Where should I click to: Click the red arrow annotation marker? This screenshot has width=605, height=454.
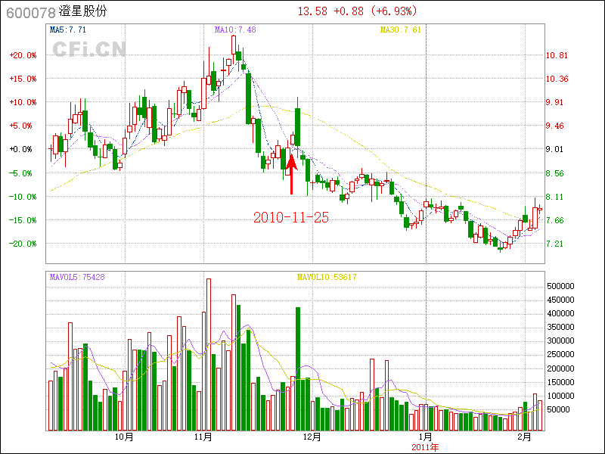[291, 174]
